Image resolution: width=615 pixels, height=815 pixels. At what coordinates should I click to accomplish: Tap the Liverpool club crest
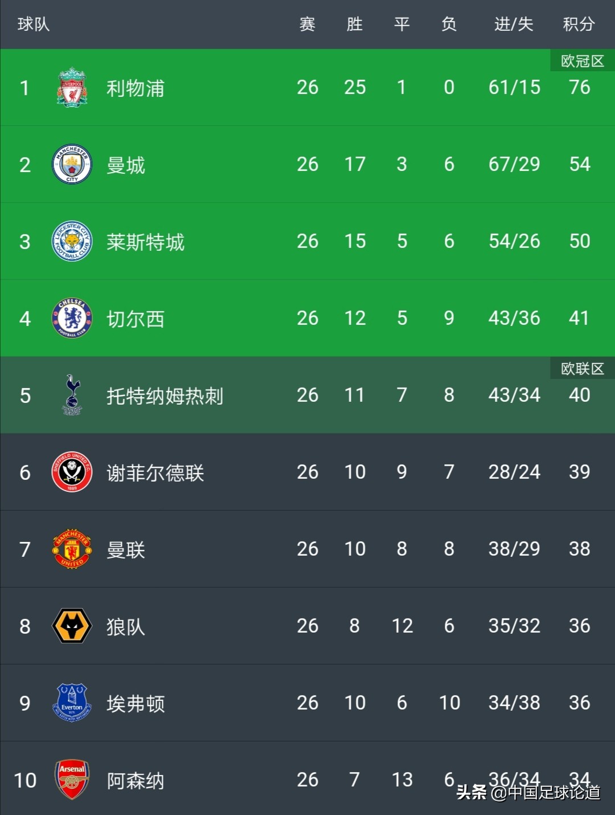(x=72, y=87)
